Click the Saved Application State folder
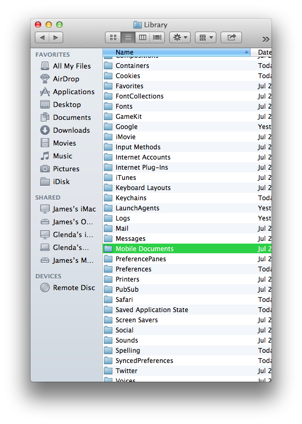Screen dimensions: 302x424 coord(152,310)
